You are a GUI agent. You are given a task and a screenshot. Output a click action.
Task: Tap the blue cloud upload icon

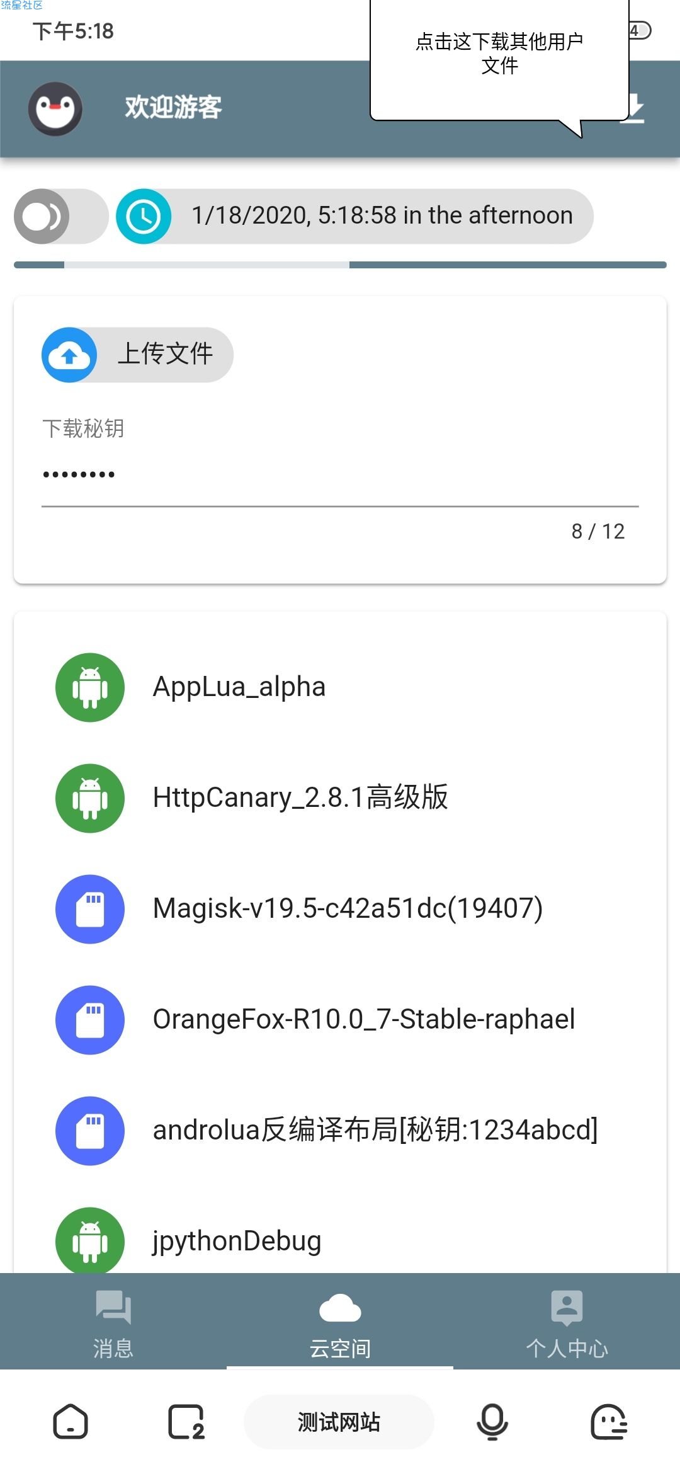(x=69, y=355)
